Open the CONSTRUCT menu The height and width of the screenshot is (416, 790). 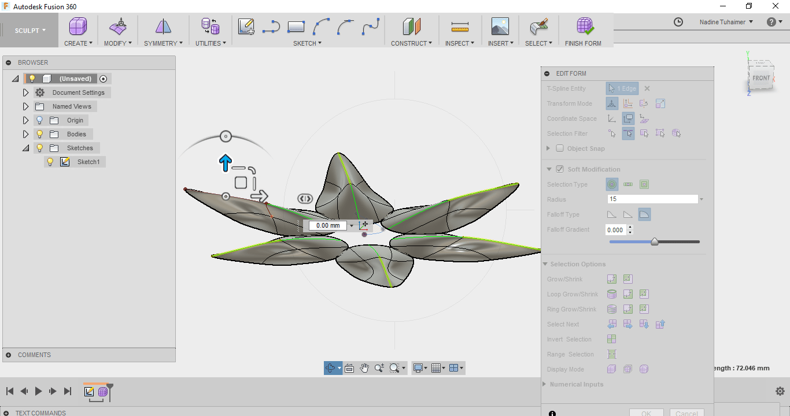pos(411,43)
